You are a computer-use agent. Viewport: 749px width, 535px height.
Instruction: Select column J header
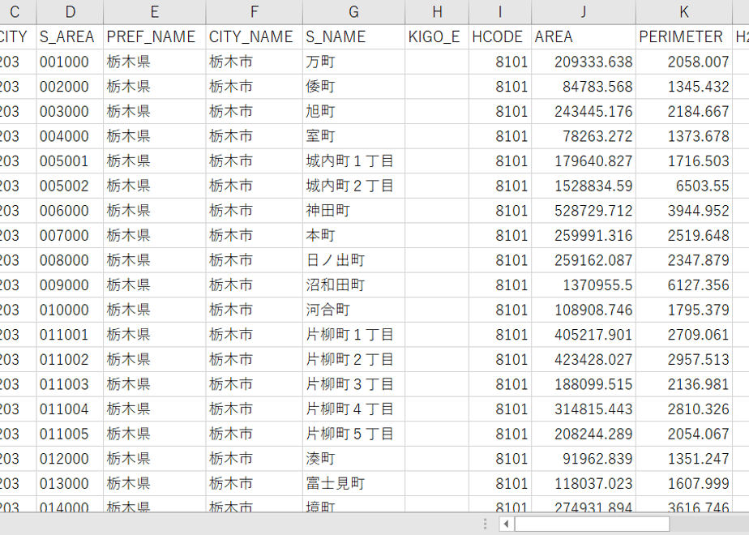[x=584, y=11]
